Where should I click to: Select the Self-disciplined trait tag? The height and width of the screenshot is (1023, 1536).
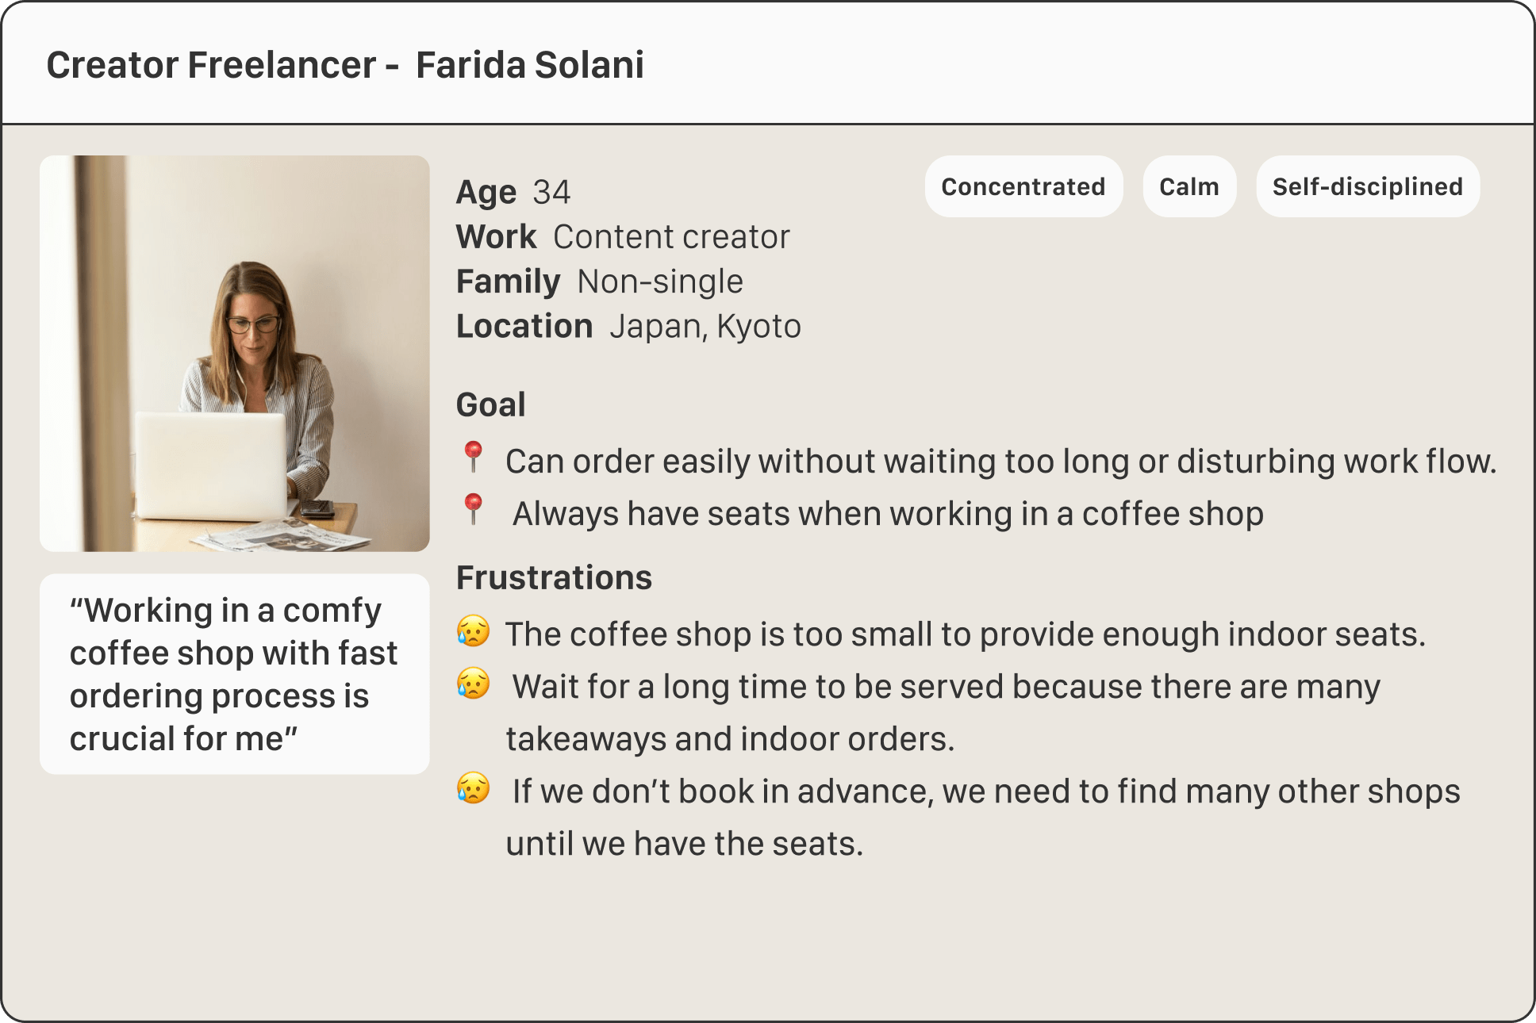click(1367, 186)
